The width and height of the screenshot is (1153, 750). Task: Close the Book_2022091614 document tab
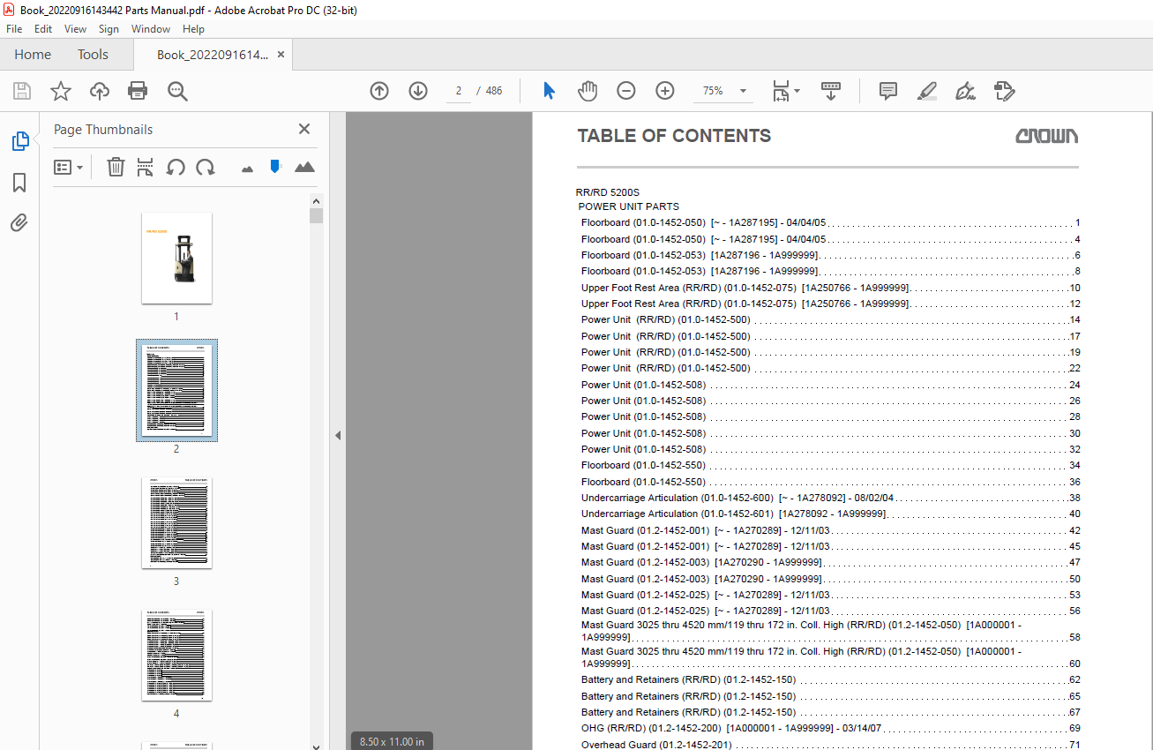tap(281, 55)
